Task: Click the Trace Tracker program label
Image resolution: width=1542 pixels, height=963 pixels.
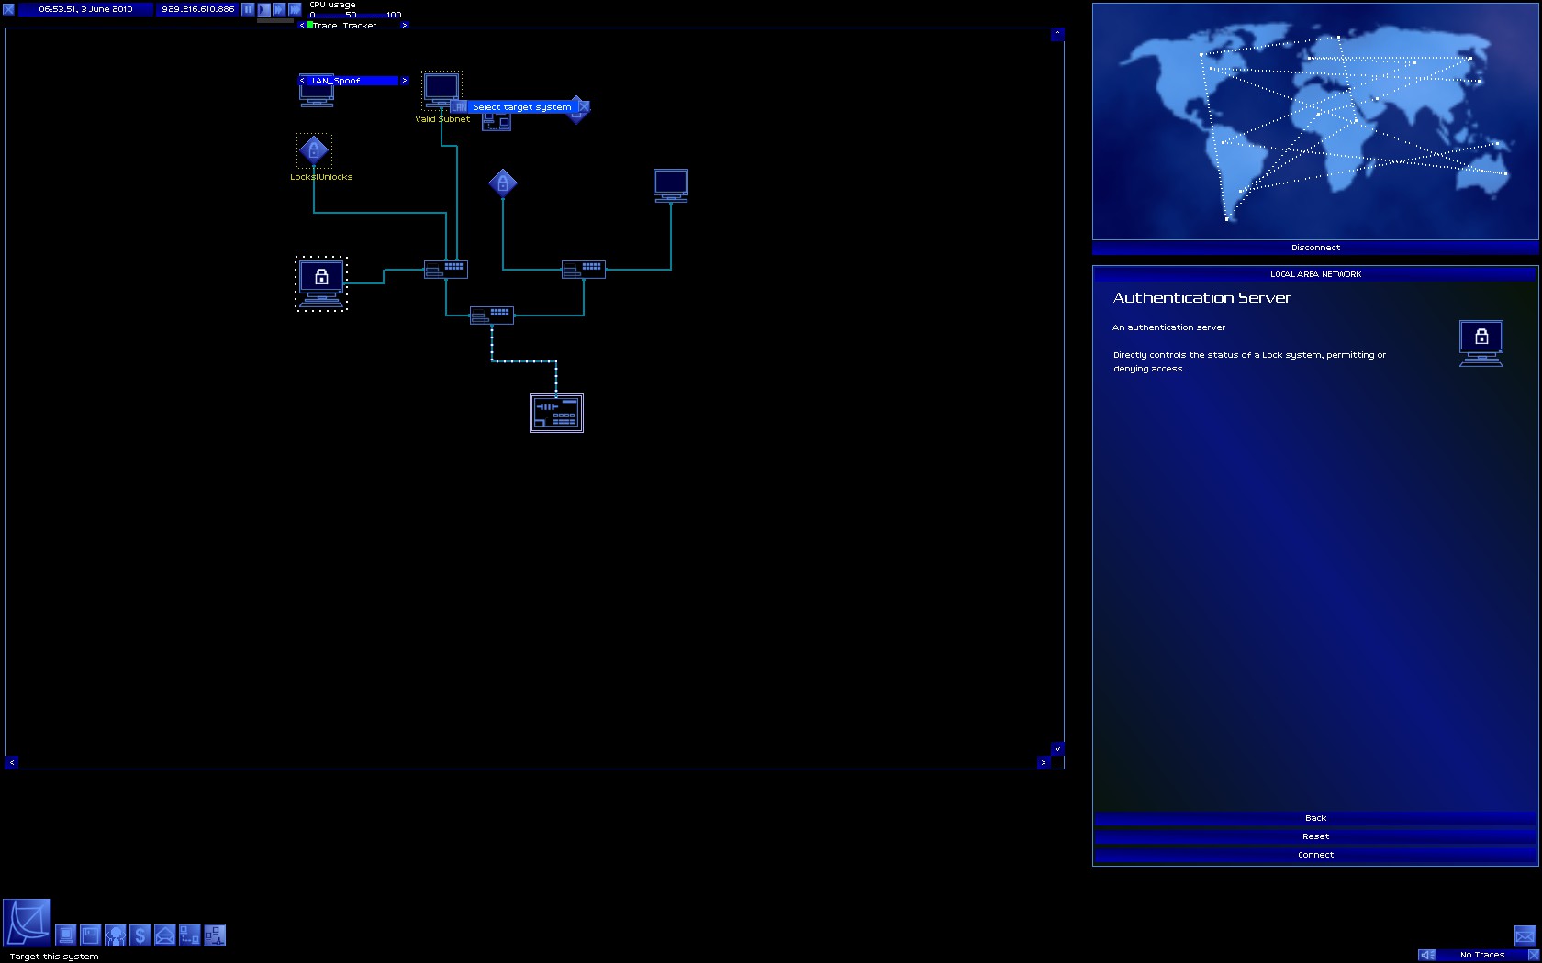Action: click(344, 26)
